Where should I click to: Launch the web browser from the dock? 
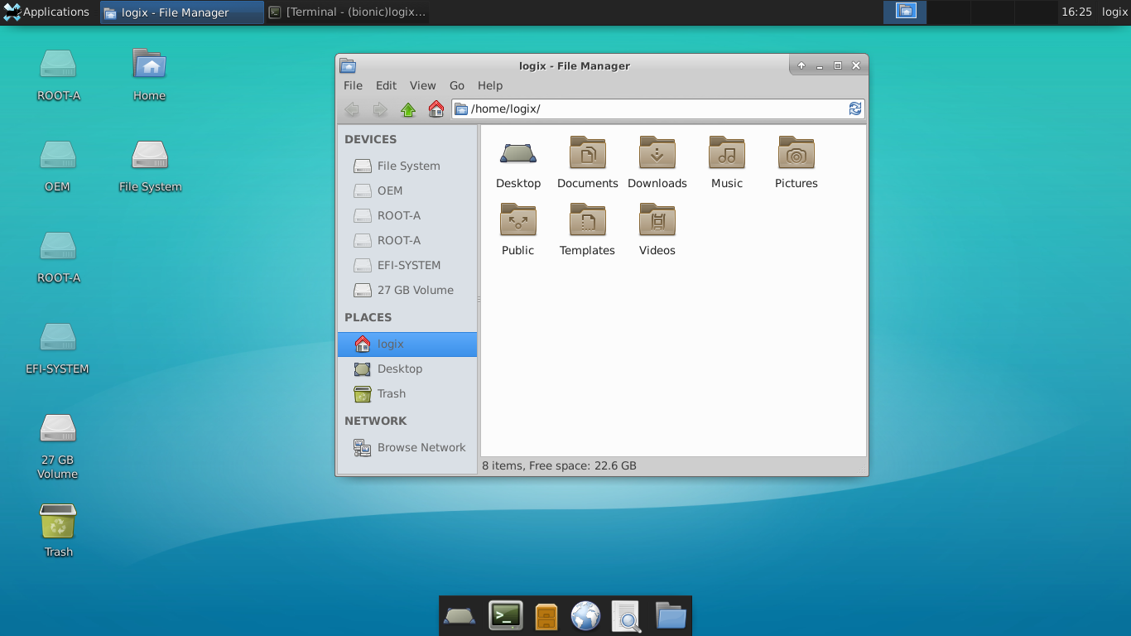click(x=586, y=615)
